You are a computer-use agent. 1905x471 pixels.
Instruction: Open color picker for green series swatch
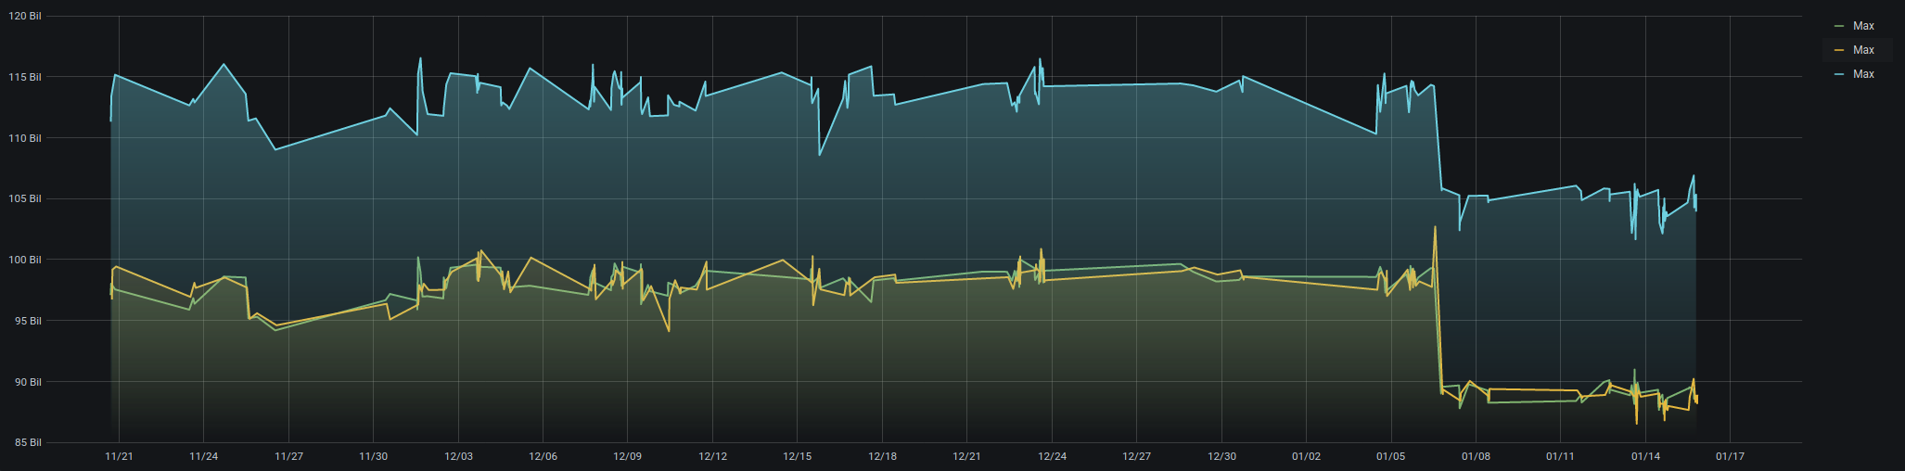point(1839,26)
